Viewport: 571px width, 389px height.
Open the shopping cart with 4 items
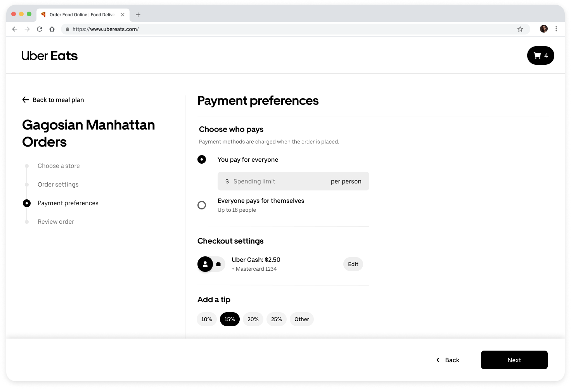click(540, 55)
